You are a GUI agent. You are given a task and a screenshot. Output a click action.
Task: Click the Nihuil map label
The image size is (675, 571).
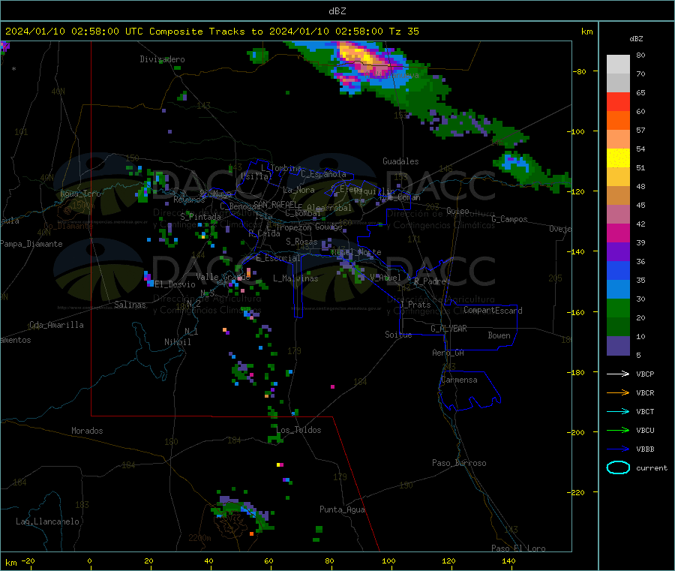(x=177, y=342)
